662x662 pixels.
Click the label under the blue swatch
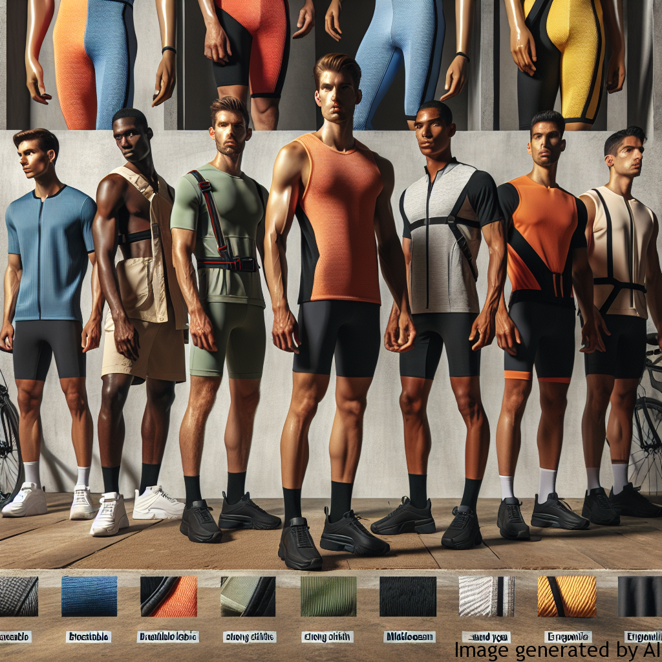click(89, 637)
